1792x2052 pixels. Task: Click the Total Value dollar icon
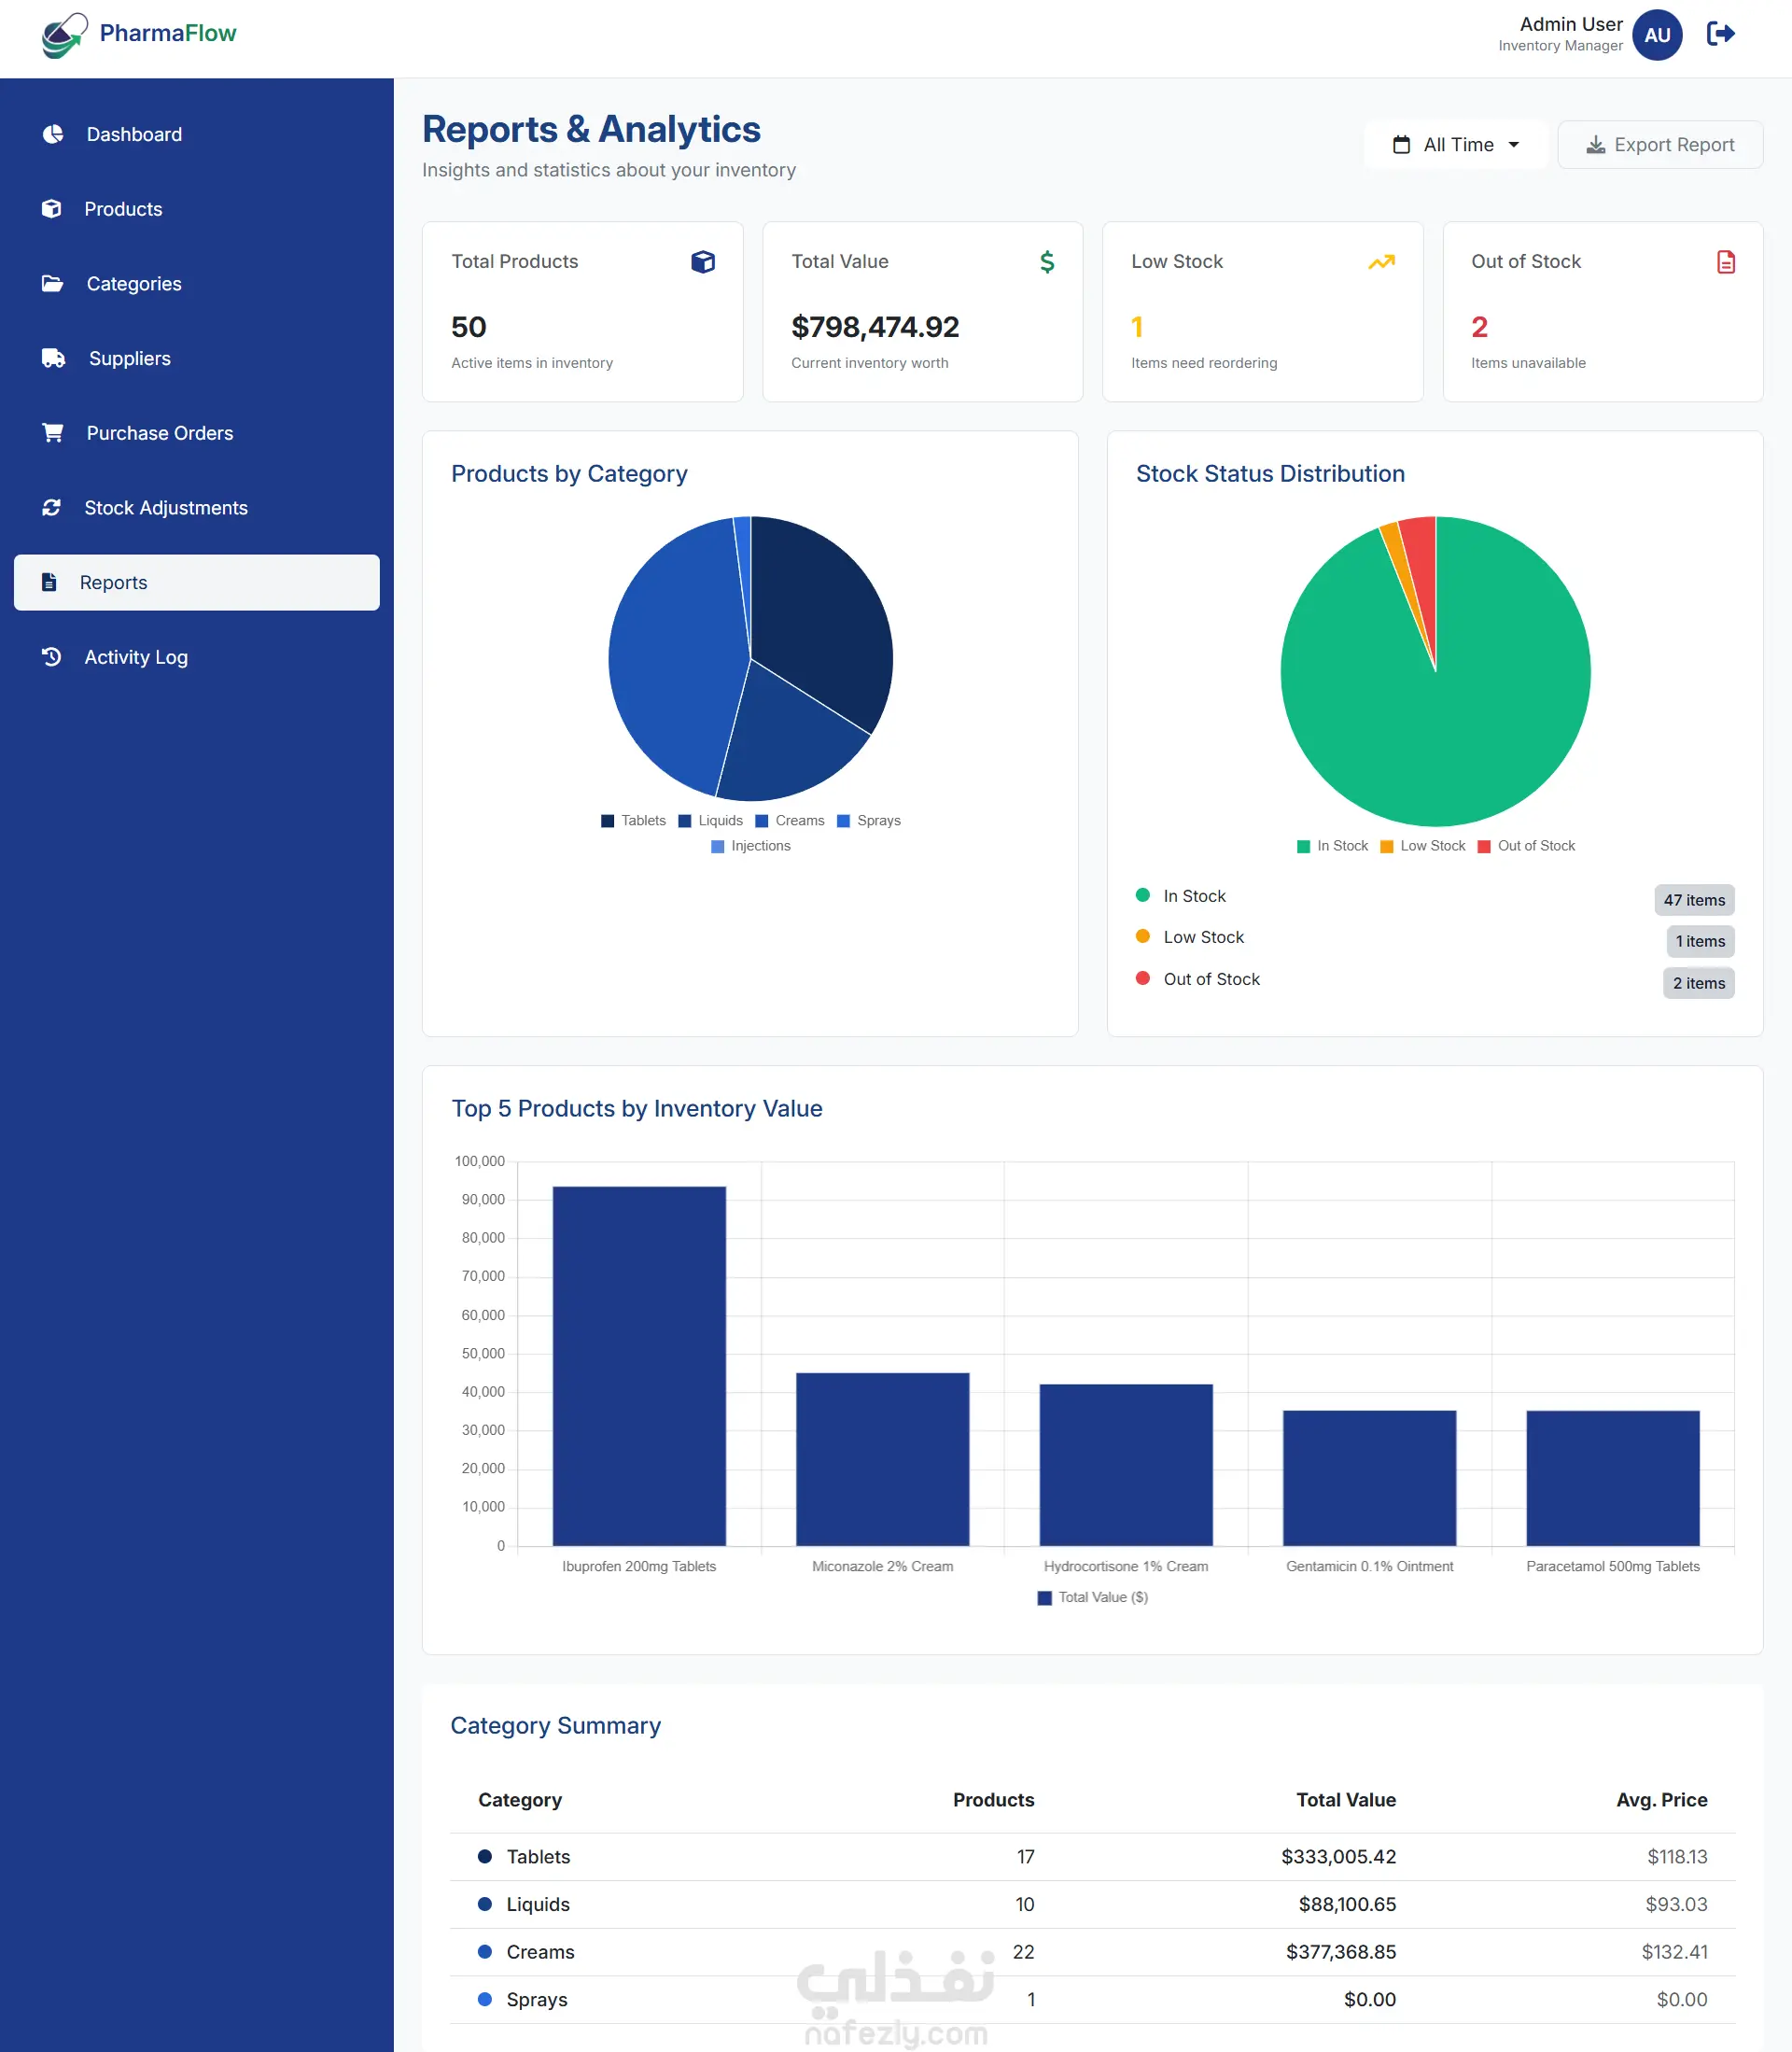click(x=1047, y=262)
